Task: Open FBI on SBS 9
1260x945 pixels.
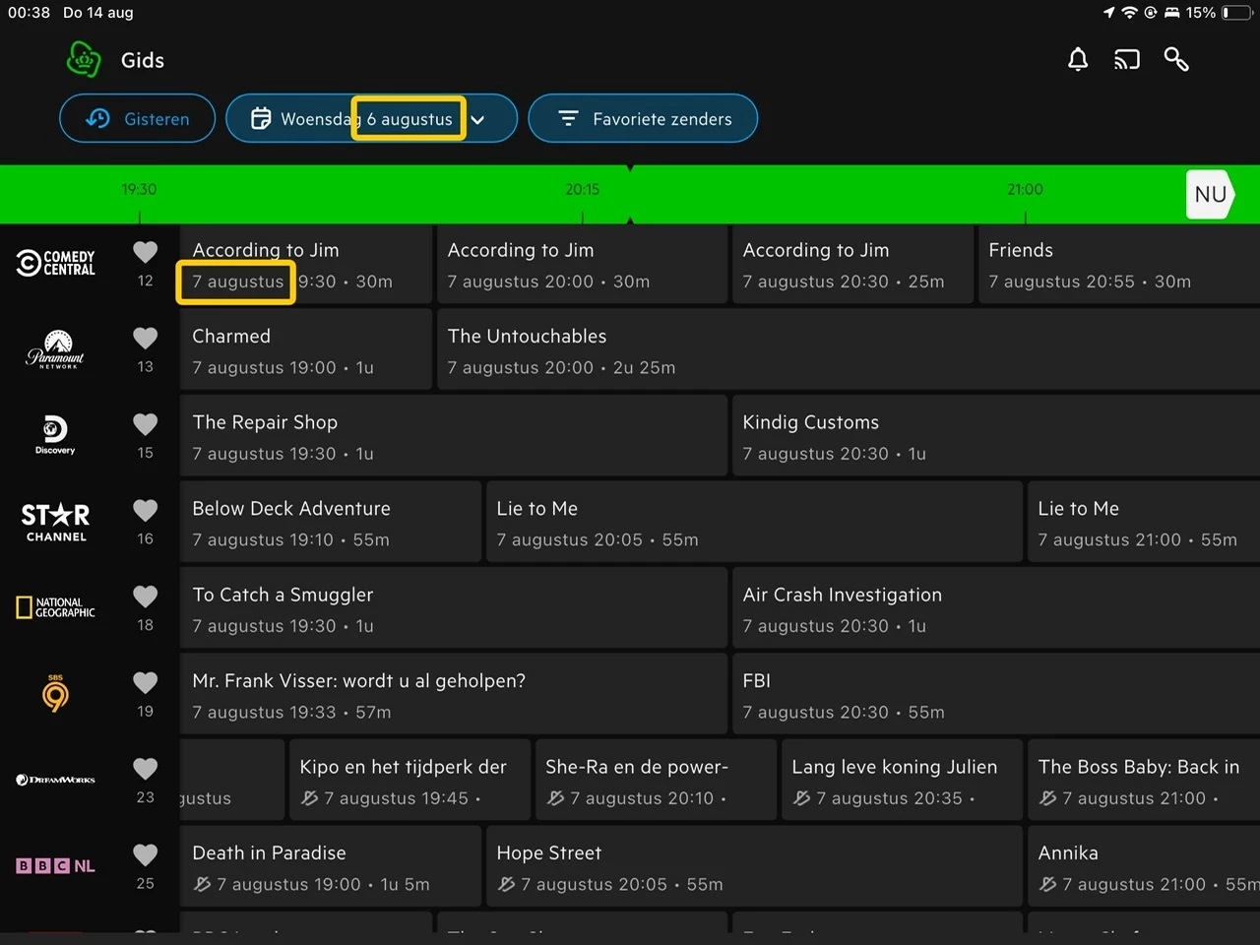Action: pos(996,695)
